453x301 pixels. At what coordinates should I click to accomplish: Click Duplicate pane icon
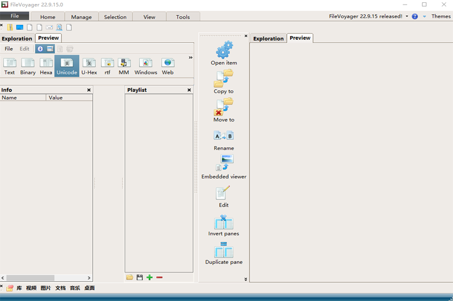pyautogui.click(x=224, y=250)
